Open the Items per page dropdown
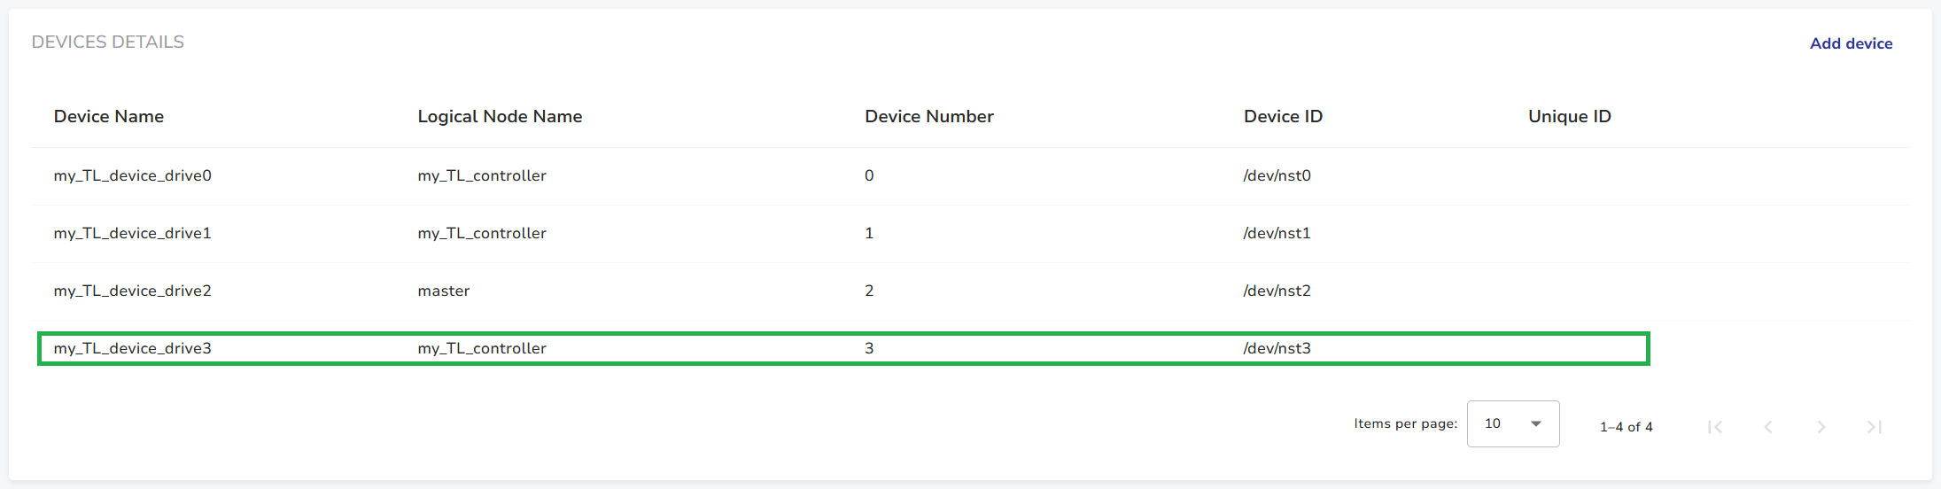This screenshot has height=489, width=1941. point(1512,424)
